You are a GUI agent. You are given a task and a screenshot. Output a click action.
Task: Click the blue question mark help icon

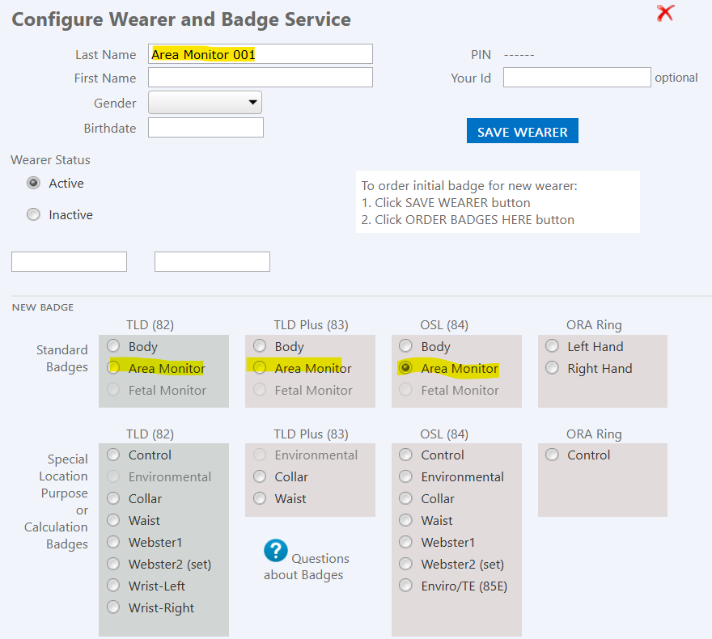pyautogui.click(x=276, y=551)
